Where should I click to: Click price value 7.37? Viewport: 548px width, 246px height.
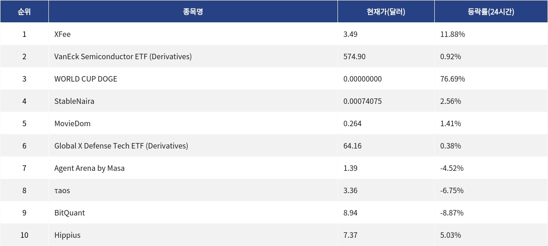pyautogui.click(x=350, y=235)
